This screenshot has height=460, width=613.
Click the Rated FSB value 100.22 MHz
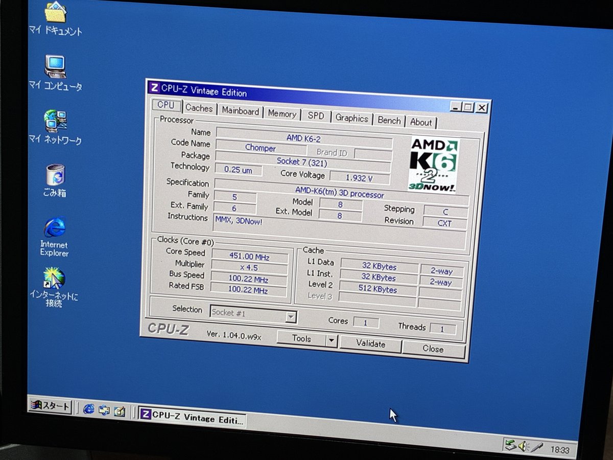[249, 291]
